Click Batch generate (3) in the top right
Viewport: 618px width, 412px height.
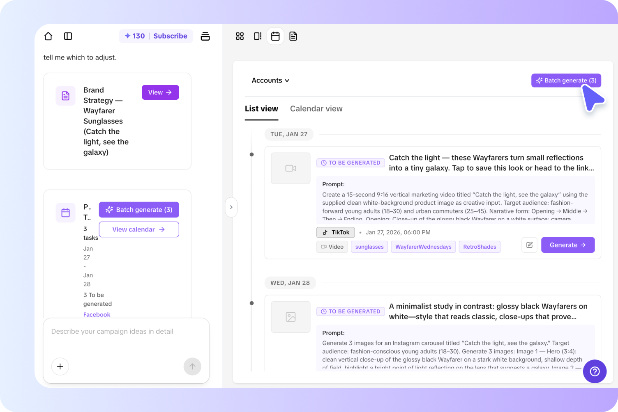point(566,80)
